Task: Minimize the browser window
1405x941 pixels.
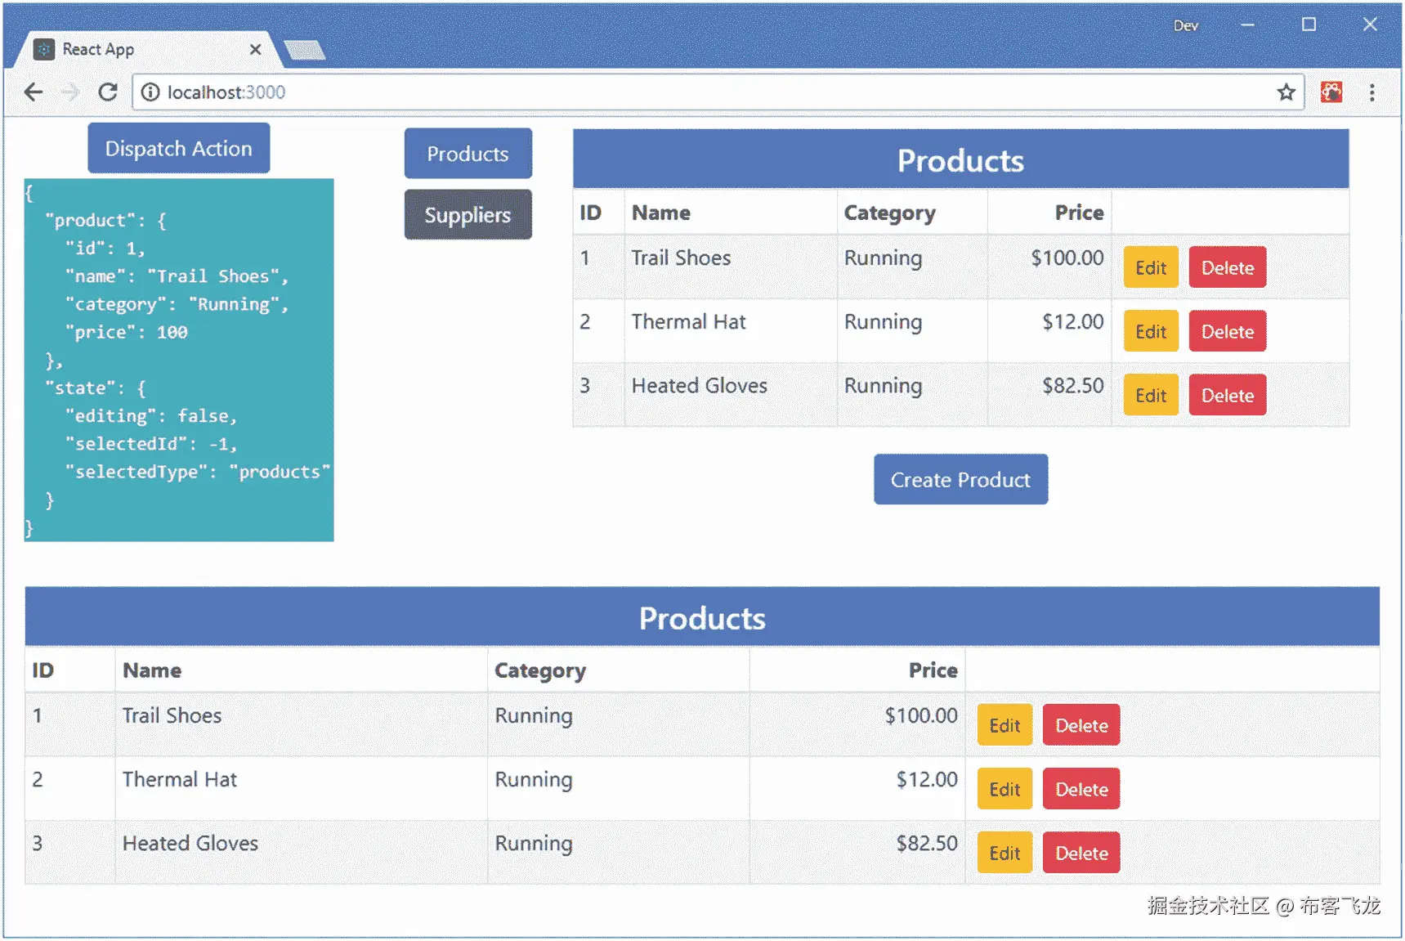Action: point(1247,25)
